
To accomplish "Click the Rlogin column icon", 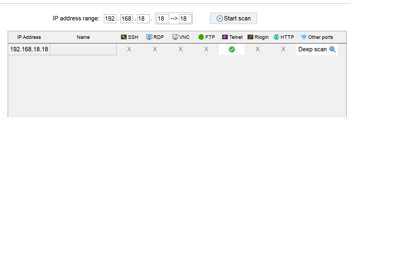I will click(250, 37).
